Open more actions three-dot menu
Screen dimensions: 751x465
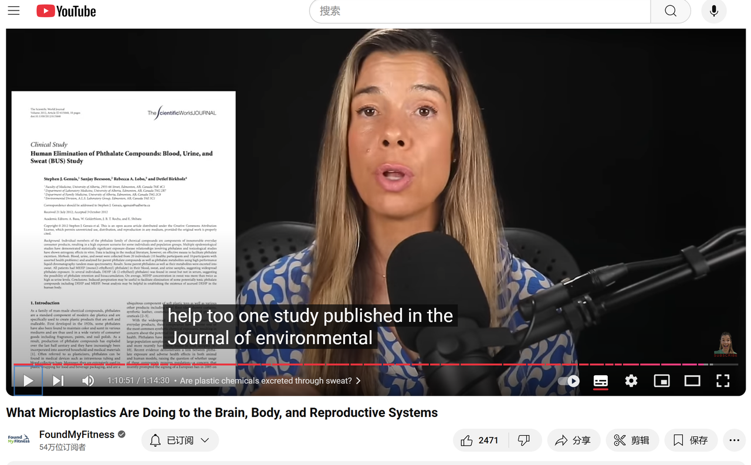pyautogui.click(x=735, y=440)
